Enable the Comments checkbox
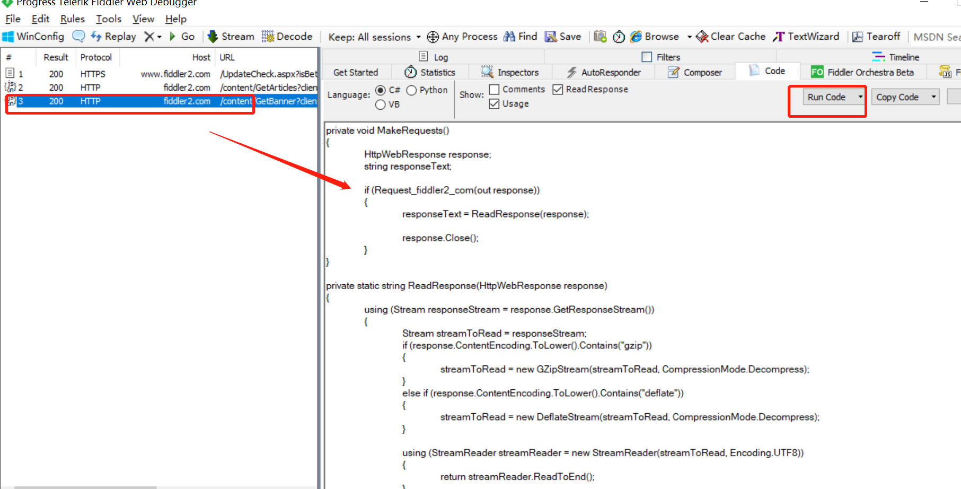961x489 pixels. pos(494,90)
